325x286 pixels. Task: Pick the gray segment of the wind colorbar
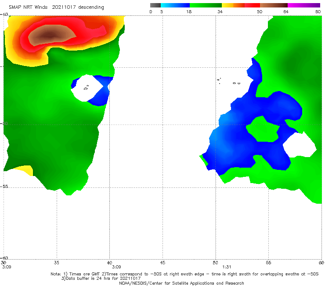(155, 5)
